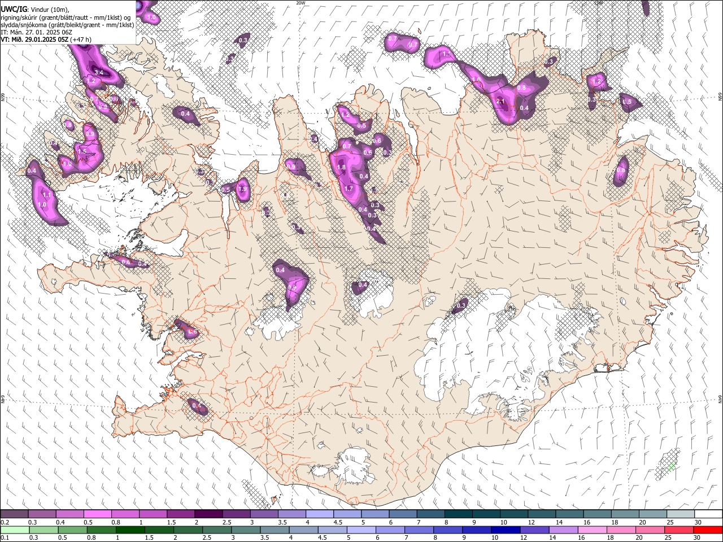The width and height of the screenshot is (723, 542).
Task: Click the 0.2 label in the upper legend row
Action: pos(6,522)
